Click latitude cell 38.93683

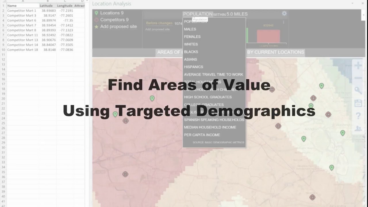pyautogui.click(x=47, y=11)
